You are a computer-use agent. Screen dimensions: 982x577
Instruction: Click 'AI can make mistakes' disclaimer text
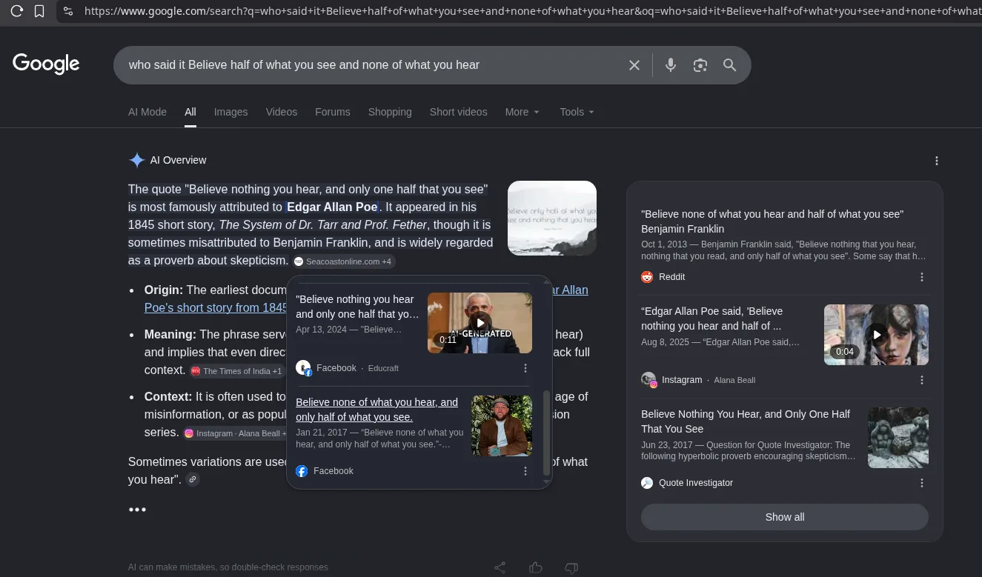[x=228, y=567]
